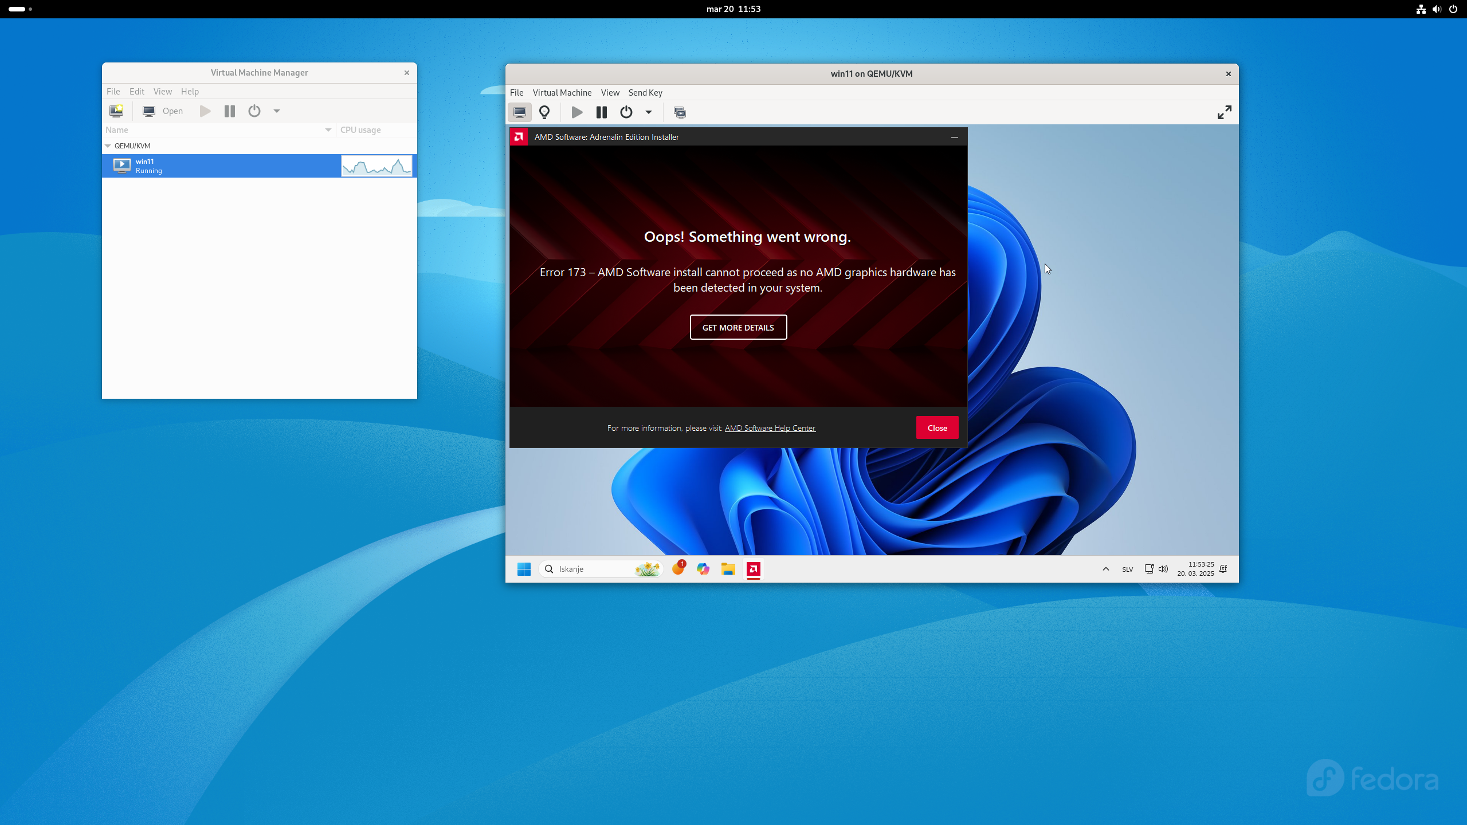Open the GNOME clock mar 20 11:53
This screenshot has height=825, width=1467.
point(733,9)
